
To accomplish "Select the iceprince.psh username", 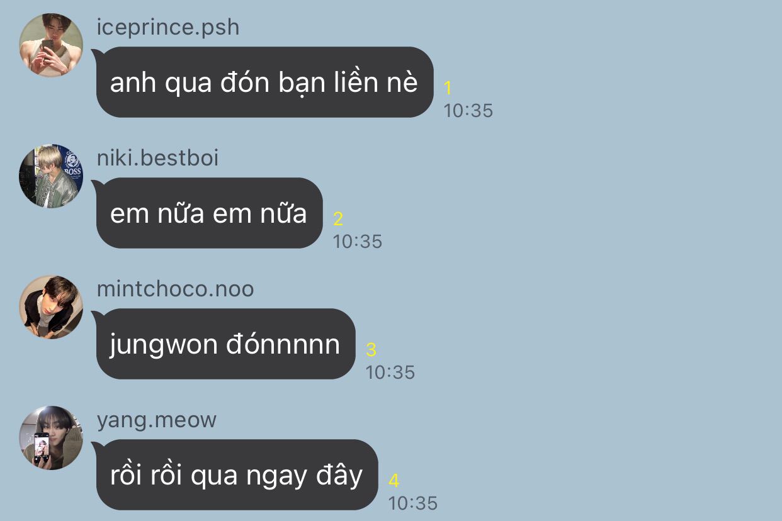I will (168, 28).
